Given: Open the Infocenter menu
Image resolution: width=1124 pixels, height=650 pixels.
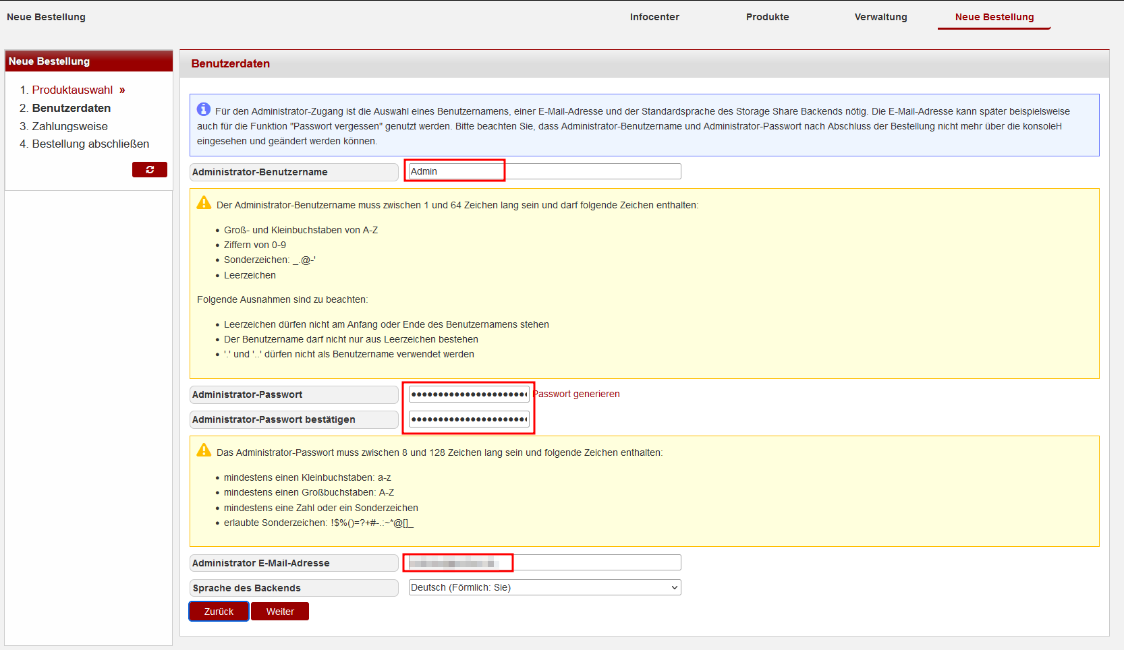Looking at the screenshot, I should pos(654,17).
